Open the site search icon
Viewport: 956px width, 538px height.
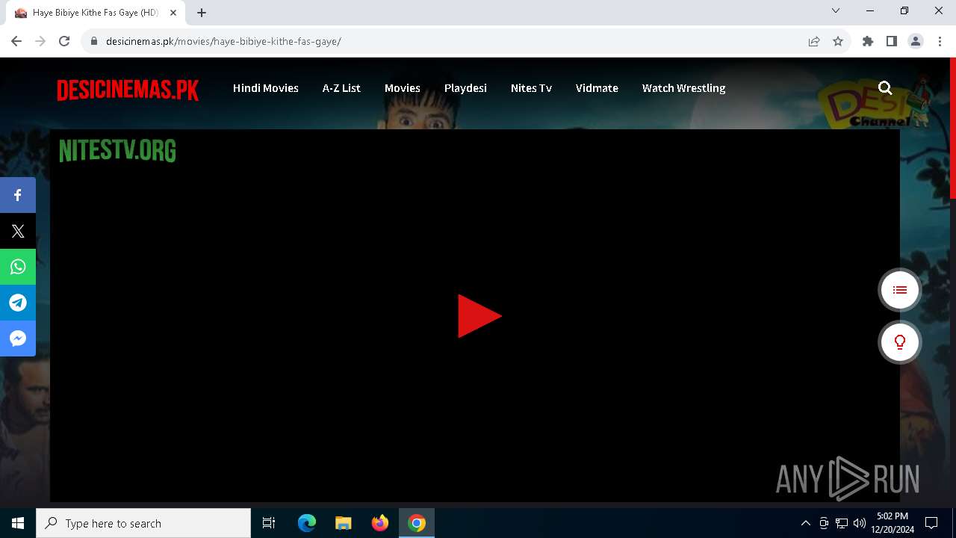[x=885, y=88]
